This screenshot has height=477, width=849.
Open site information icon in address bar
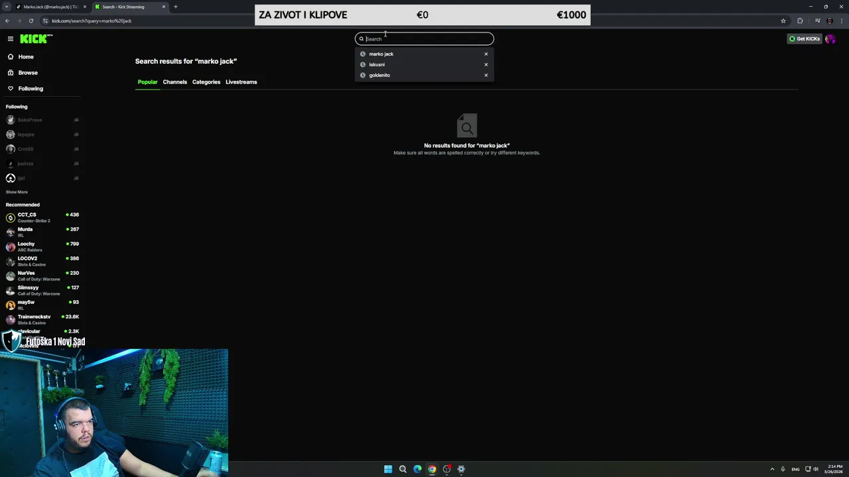coord(44,21)
